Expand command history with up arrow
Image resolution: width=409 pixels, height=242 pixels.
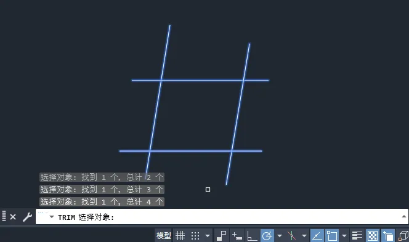coord(404,216)
